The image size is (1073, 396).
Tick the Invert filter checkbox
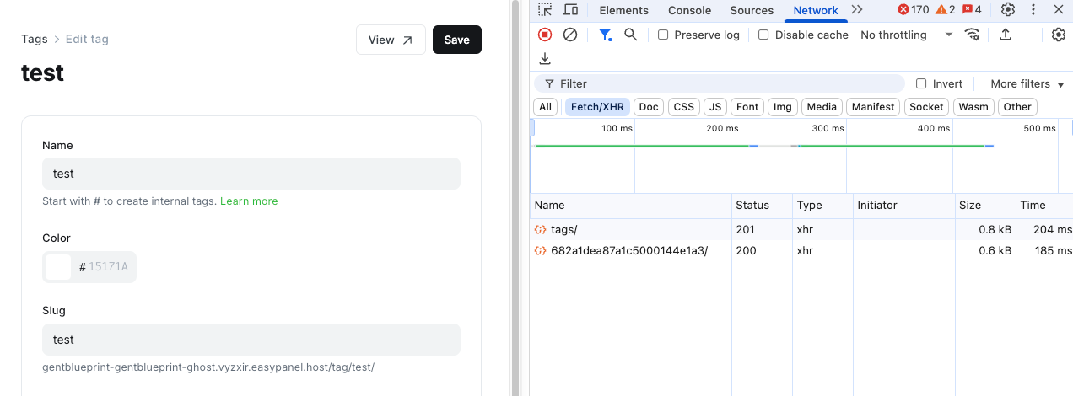(921, 83)
